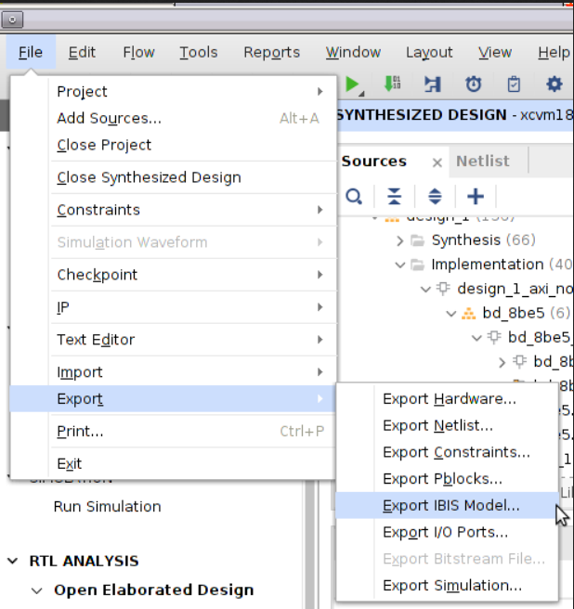Select Export IBIS Model from submenu
Viewport: 574px width, 609px height.
pyautogui.click(x=450, y=506)
